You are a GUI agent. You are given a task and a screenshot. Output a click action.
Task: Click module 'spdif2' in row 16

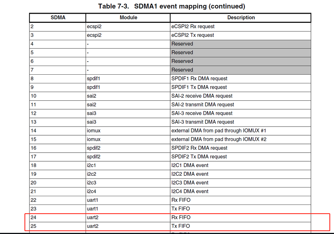[x=94, y=148]
